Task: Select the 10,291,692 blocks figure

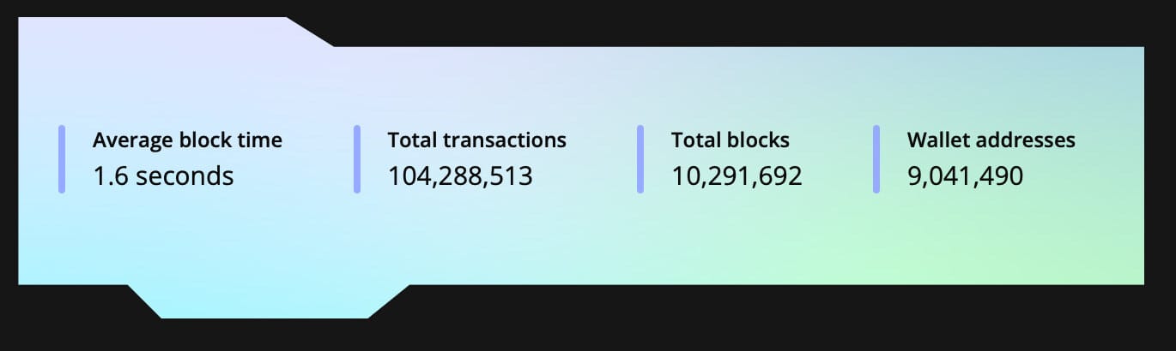Action: (737, 176)
